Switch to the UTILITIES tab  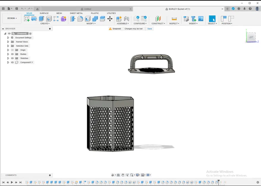click(x=111, y=13)
